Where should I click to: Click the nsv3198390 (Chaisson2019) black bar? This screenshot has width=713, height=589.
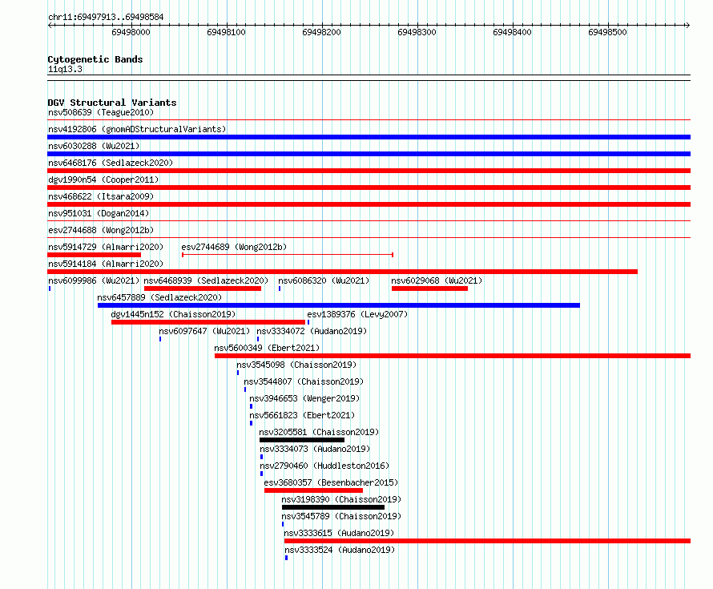[332, 507]
